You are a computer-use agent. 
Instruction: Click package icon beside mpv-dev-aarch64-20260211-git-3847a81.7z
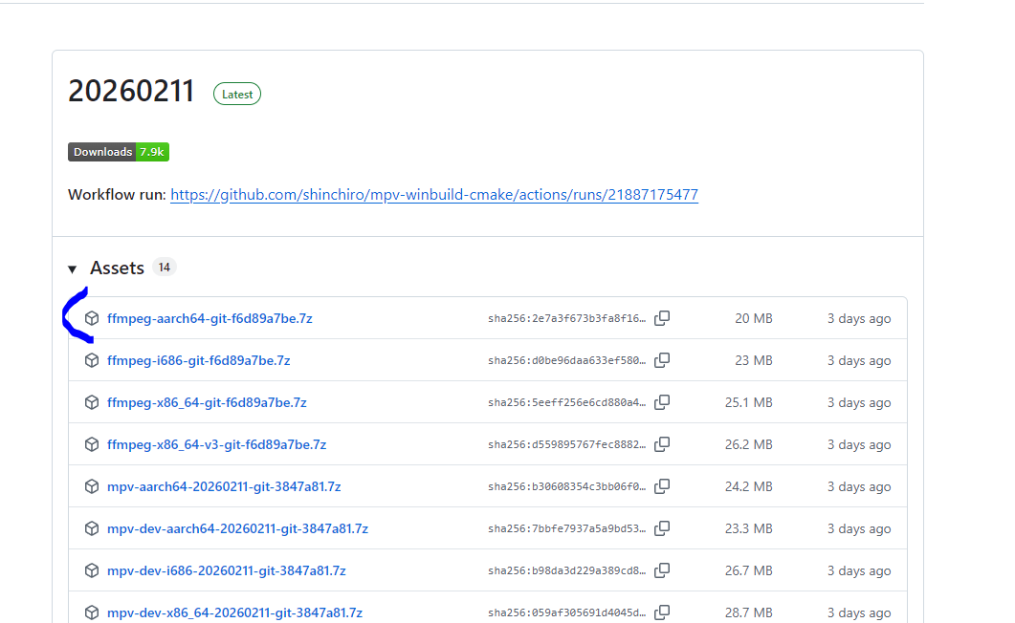(92, 528)
